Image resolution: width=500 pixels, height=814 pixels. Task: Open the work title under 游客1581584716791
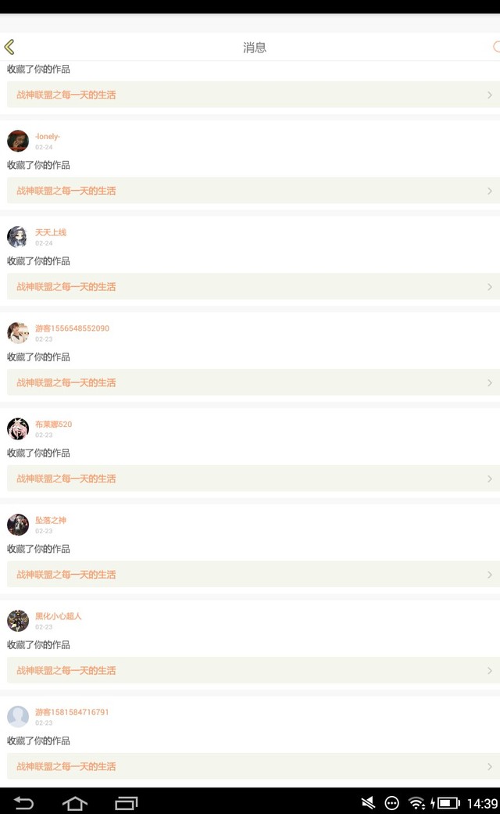click(66, 766)
